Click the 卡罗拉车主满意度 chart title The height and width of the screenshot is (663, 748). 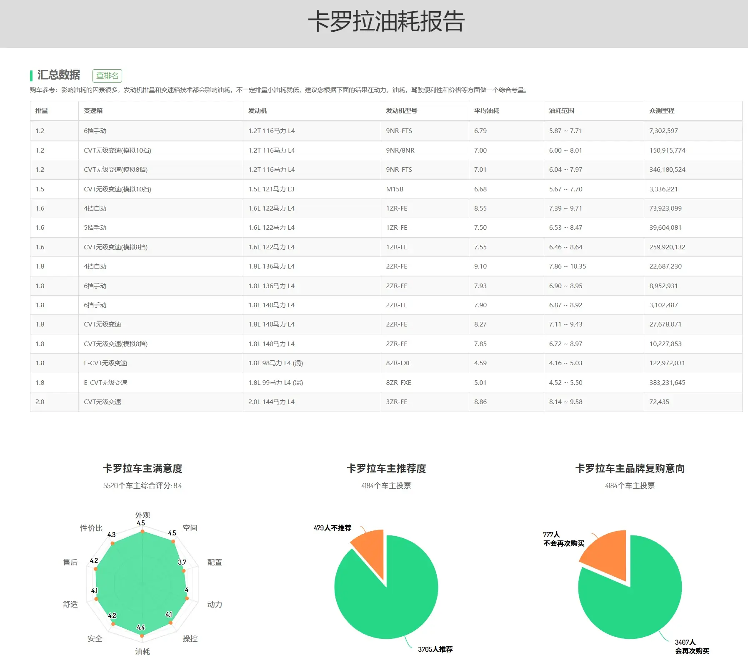pyautogui.click(x=143, y=469)
